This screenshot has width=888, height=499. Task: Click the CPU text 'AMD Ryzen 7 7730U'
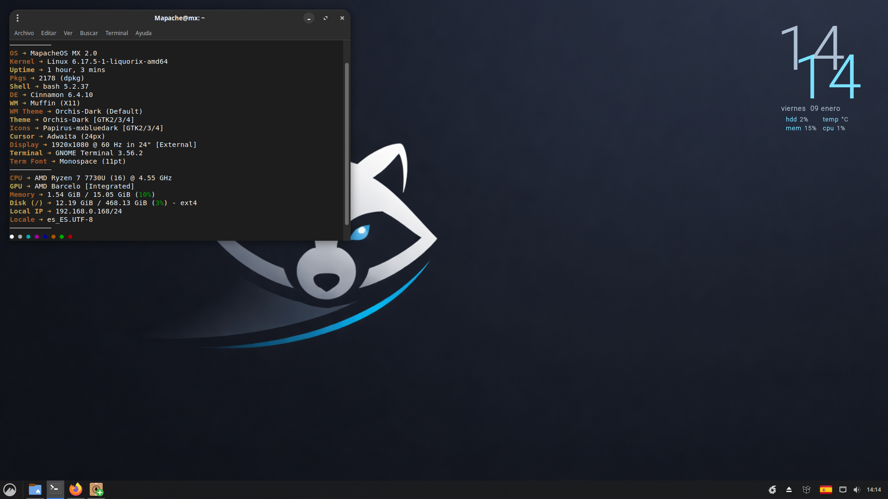[x=70, y=178]
